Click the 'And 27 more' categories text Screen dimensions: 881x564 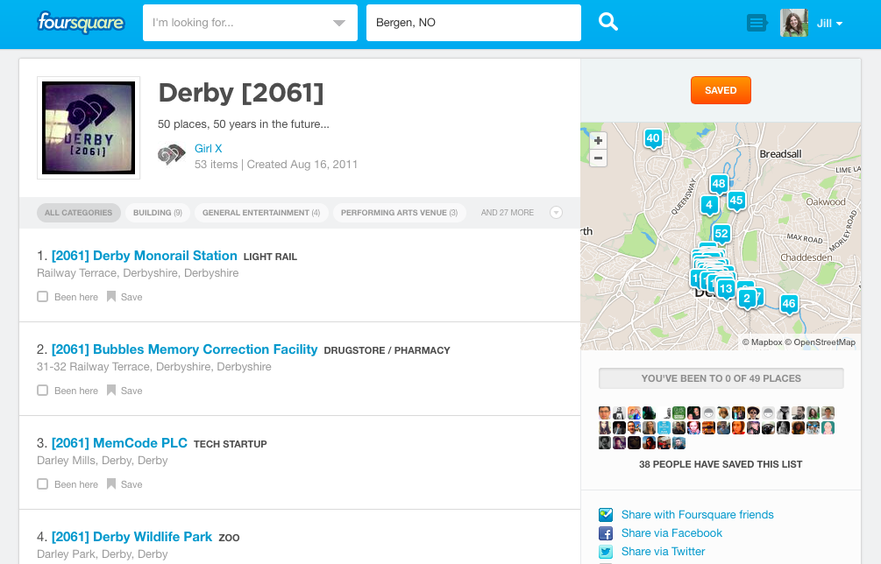click(508, 213)
